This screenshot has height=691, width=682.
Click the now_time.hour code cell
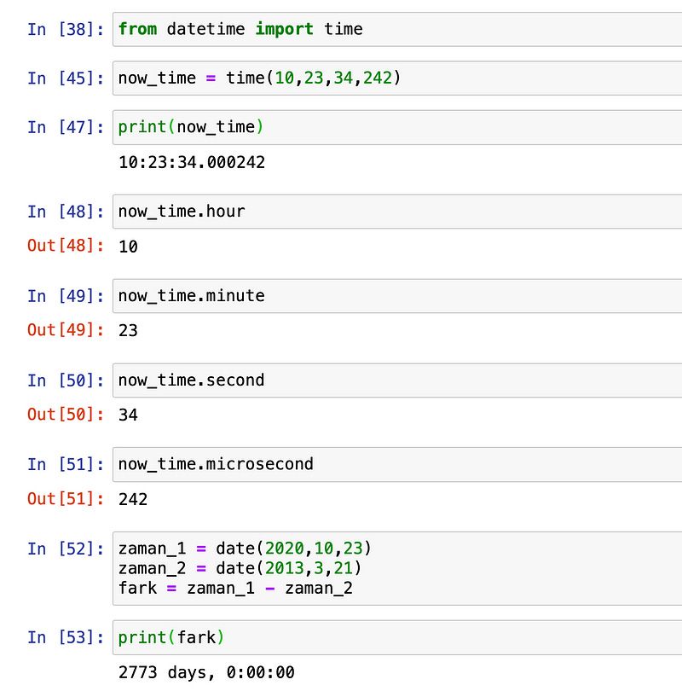pyautogui.click(x=397, y=212)
